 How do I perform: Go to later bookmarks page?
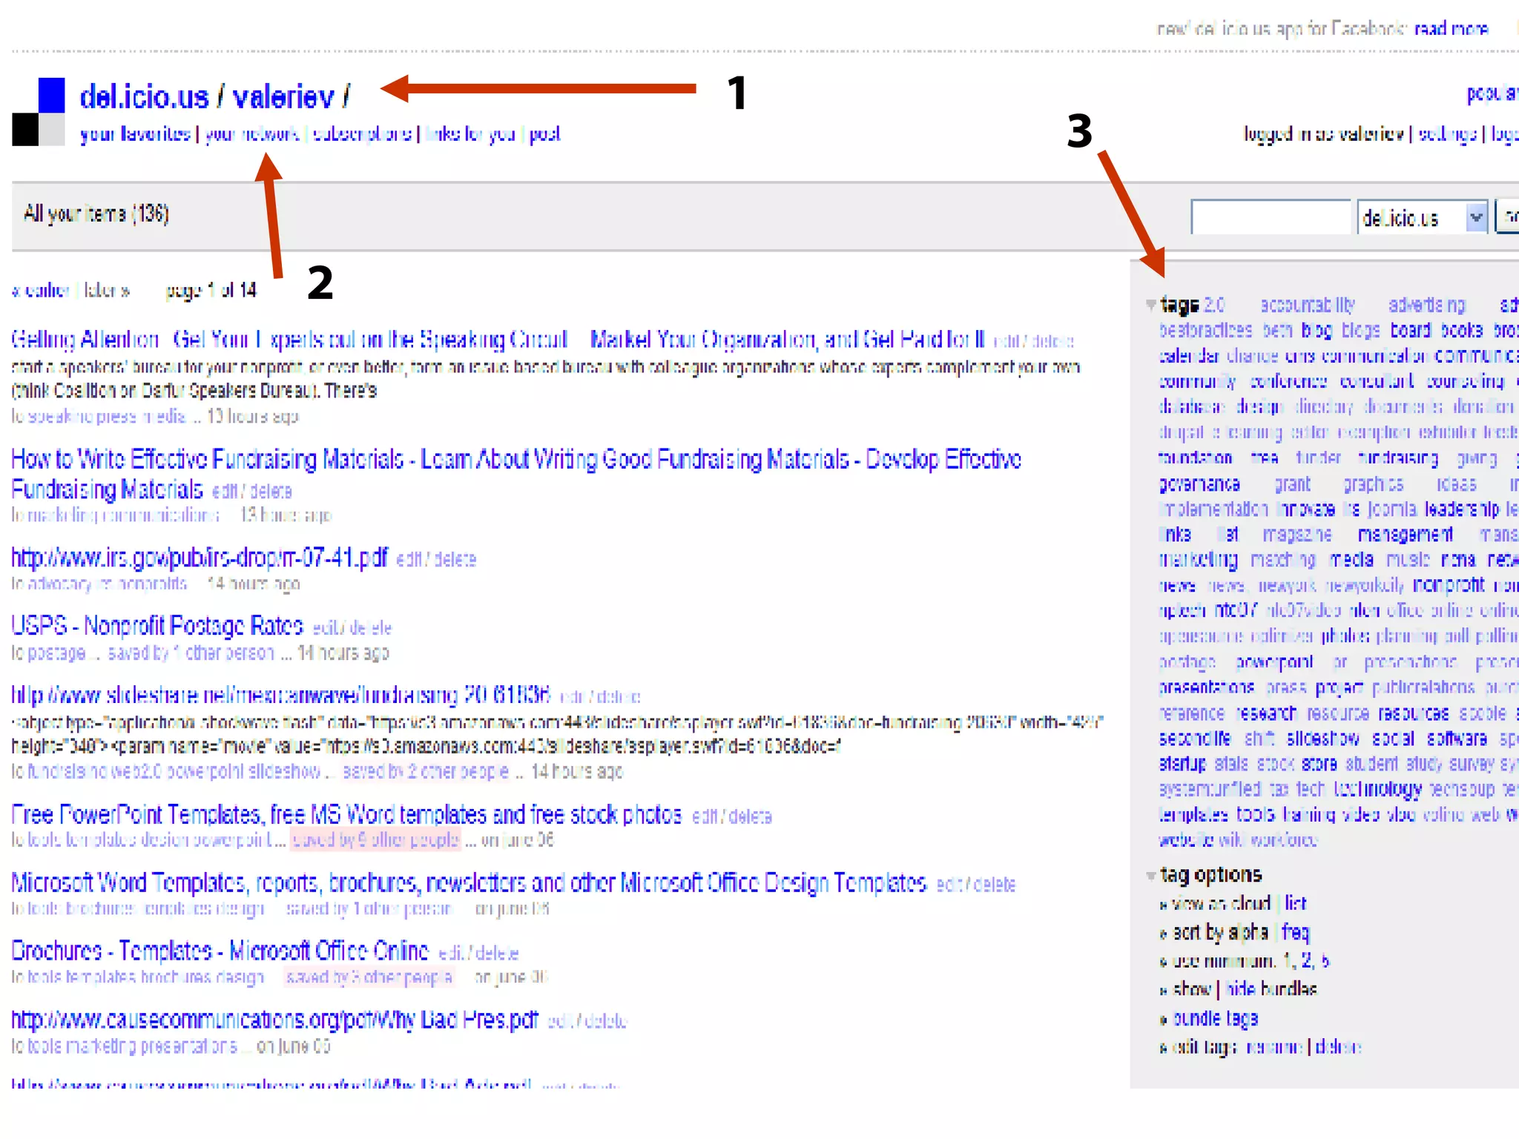pyautogui.click(x=107, y=291)
